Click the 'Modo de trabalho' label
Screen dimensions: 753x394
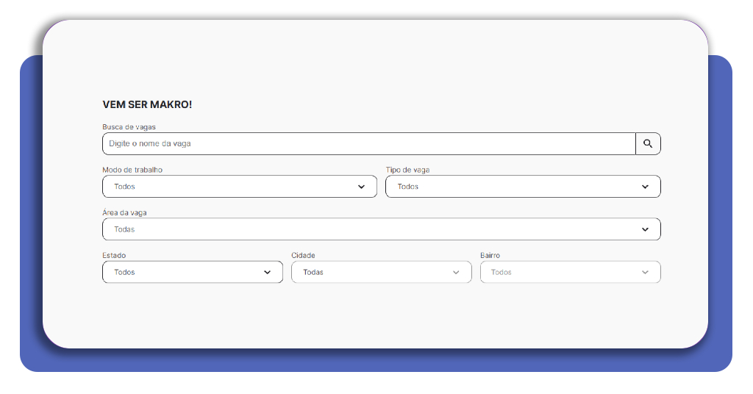(132, 169)
